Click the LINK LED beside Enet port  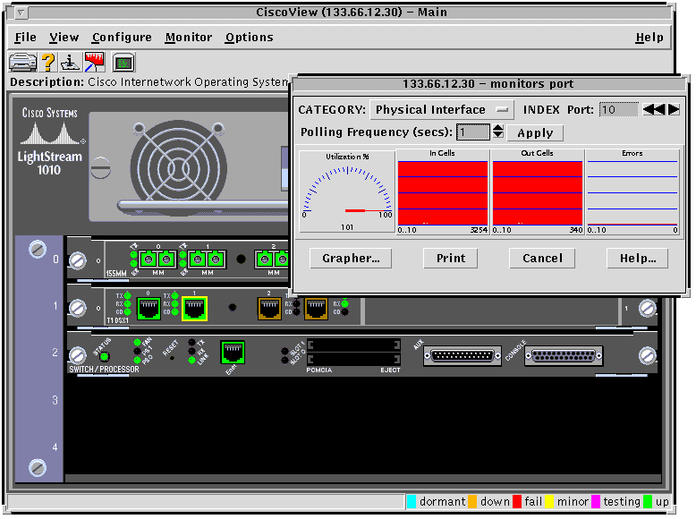[x=191, y=360]
